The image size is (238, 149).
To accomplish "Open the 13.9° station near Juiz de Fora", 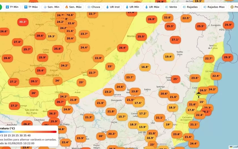I will (x=143, y=127).
